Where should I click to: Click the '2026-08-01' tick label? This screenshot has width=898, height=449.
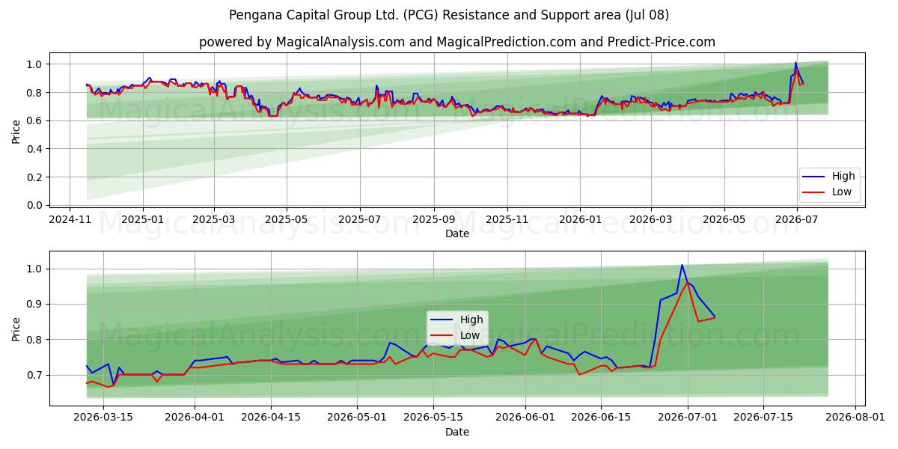(855, 418)
